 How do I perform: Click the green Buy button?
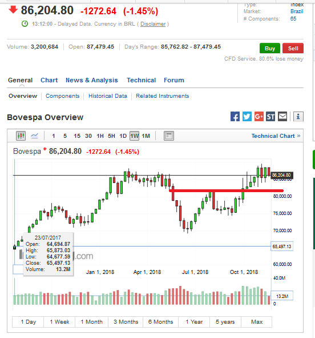click(270, 48)
